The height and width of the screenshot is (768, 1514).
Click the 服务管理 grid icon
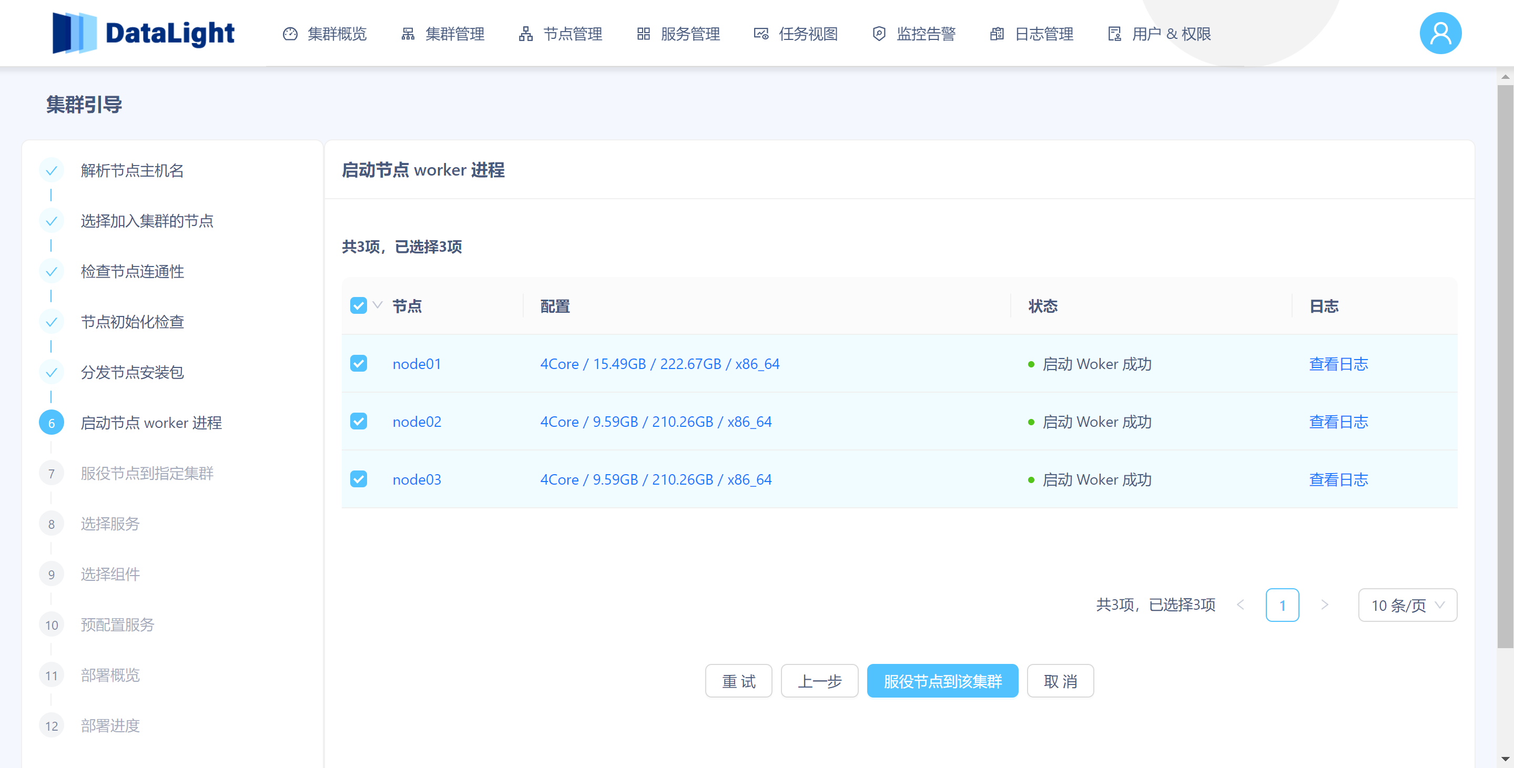(x=643, y=34)
